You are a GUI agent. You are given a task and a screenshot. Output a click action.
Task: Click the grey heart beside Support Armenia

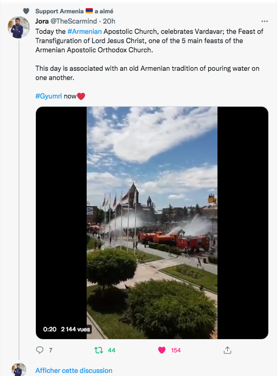tap(26, 11)
